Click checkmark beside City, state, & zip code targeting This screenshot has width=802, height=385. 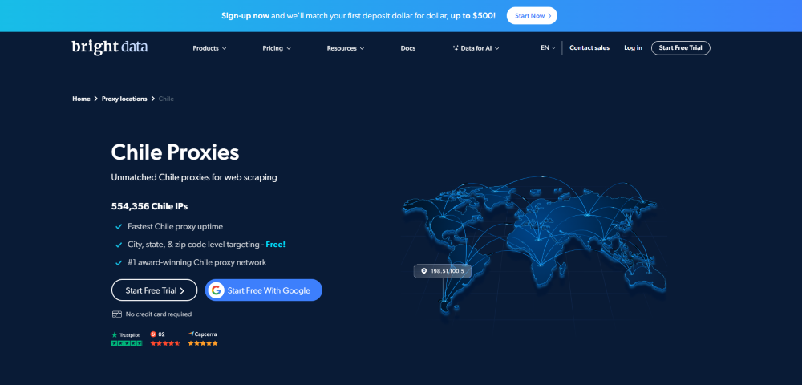tap(119, 245)
